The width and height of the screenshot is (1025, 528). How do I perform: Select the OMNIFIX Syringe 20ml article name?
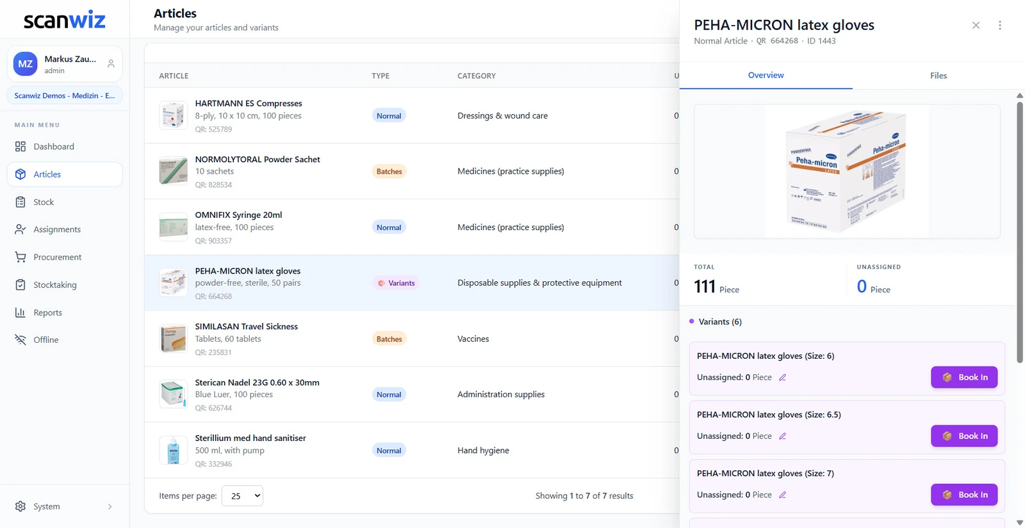238,215
